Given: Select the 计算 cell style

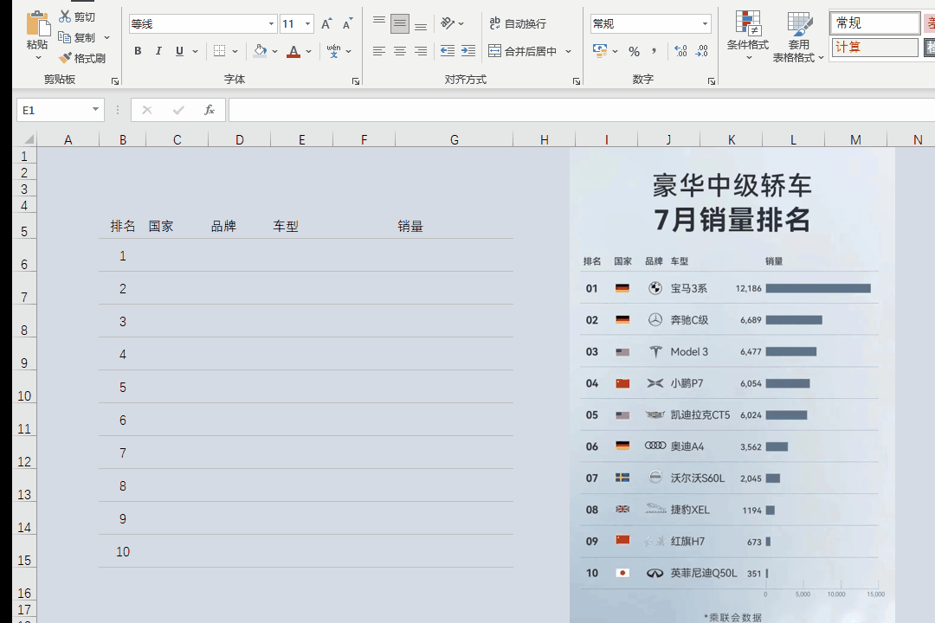Looking at the screenshot, I should coord(874,47).
